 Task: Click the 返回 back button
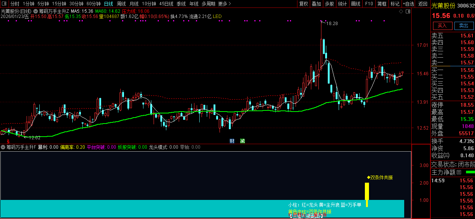tap(423, 4)
